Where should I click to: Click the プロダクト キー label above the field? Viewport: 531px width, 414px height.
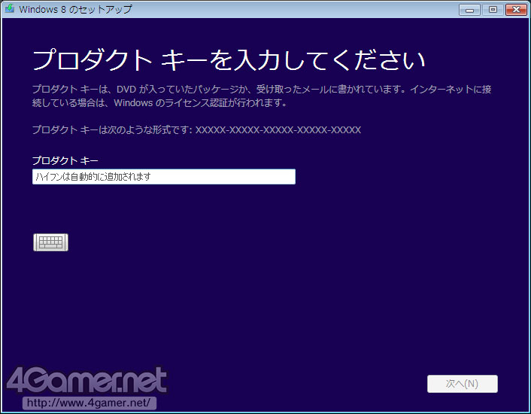click(65, 160)
